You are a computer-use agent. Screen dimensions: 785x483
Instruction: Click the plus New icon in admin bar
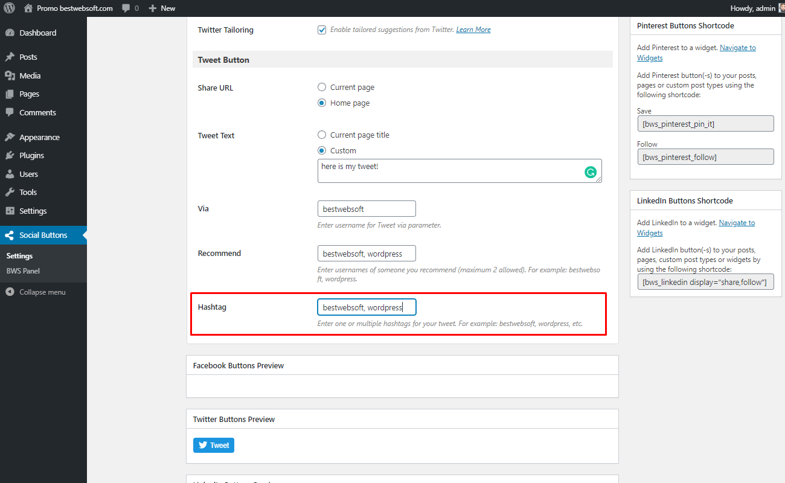153,8
